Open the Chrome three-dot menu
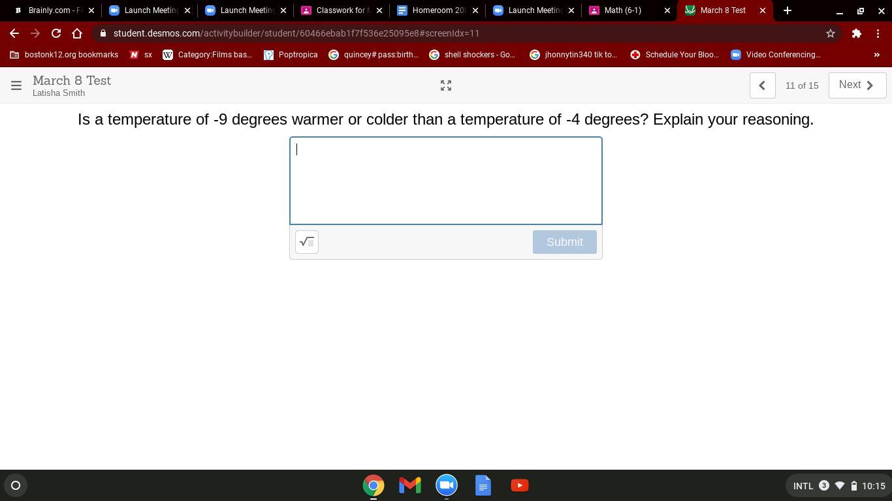 (x=878, y=33)
